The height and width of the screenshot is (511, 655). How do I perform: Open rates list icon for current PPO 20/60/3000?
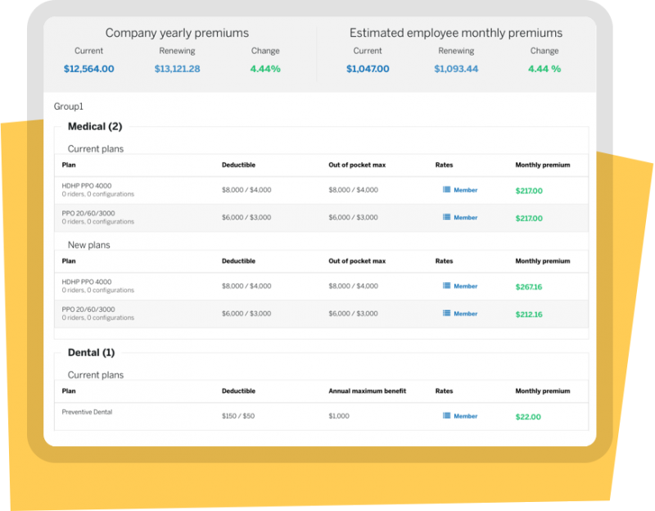pos(446,217)
